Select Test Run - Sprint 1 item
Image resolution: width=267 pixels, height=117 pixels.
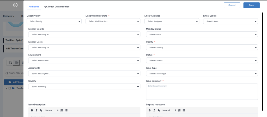(x=14, y=40)
